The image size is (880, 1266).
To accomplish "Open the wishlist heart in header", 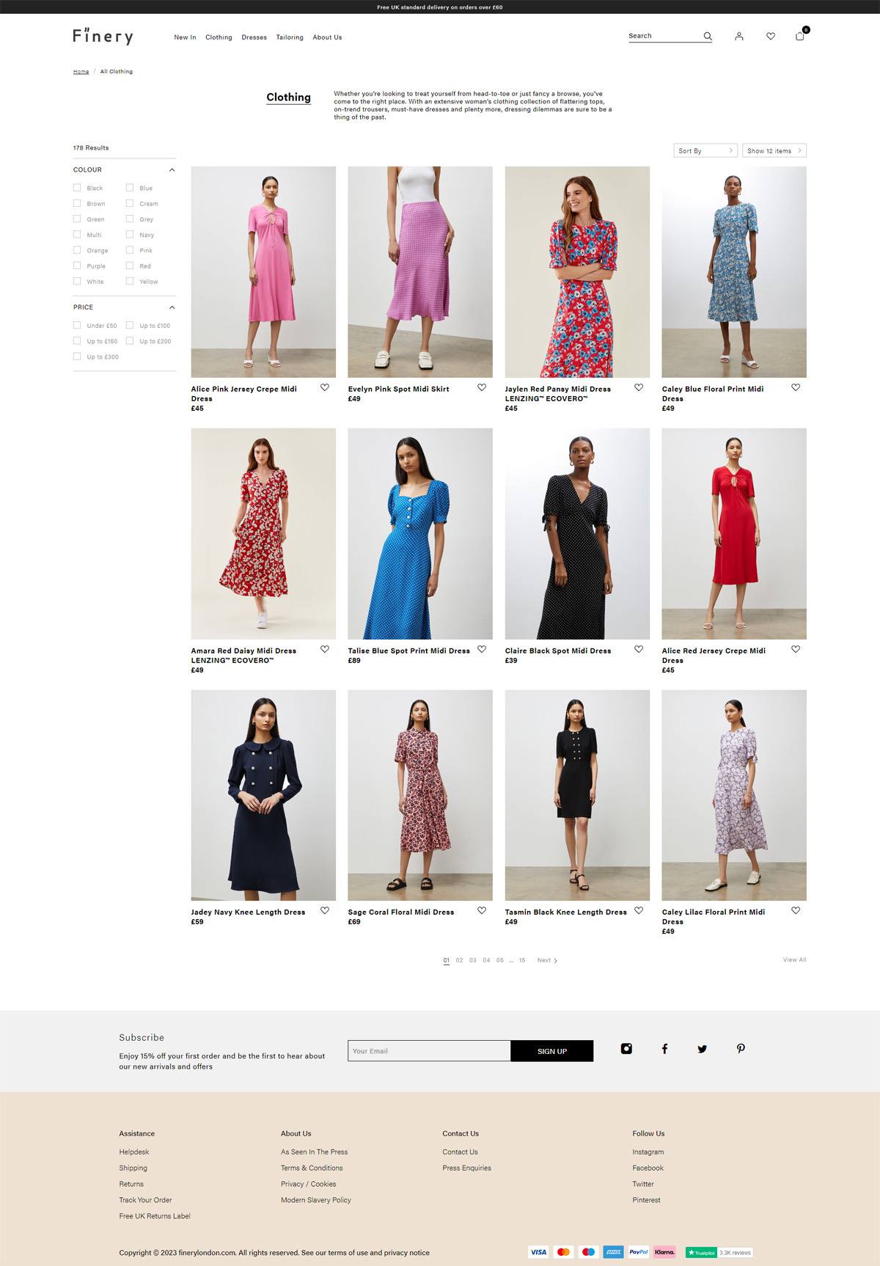I will click(771, 36).
